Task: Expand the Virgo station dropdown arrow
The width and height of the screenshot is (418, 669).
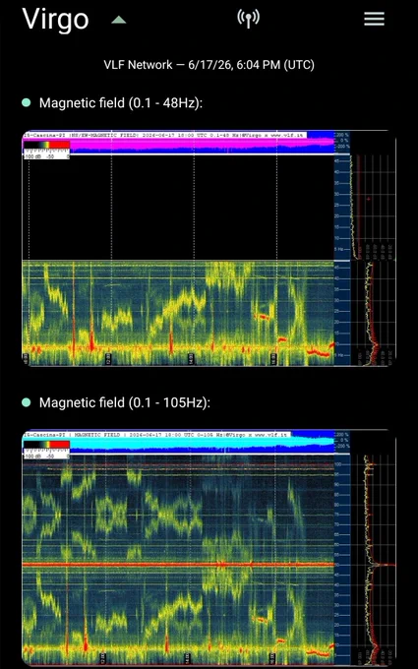Action: click(x=119, y=20)
